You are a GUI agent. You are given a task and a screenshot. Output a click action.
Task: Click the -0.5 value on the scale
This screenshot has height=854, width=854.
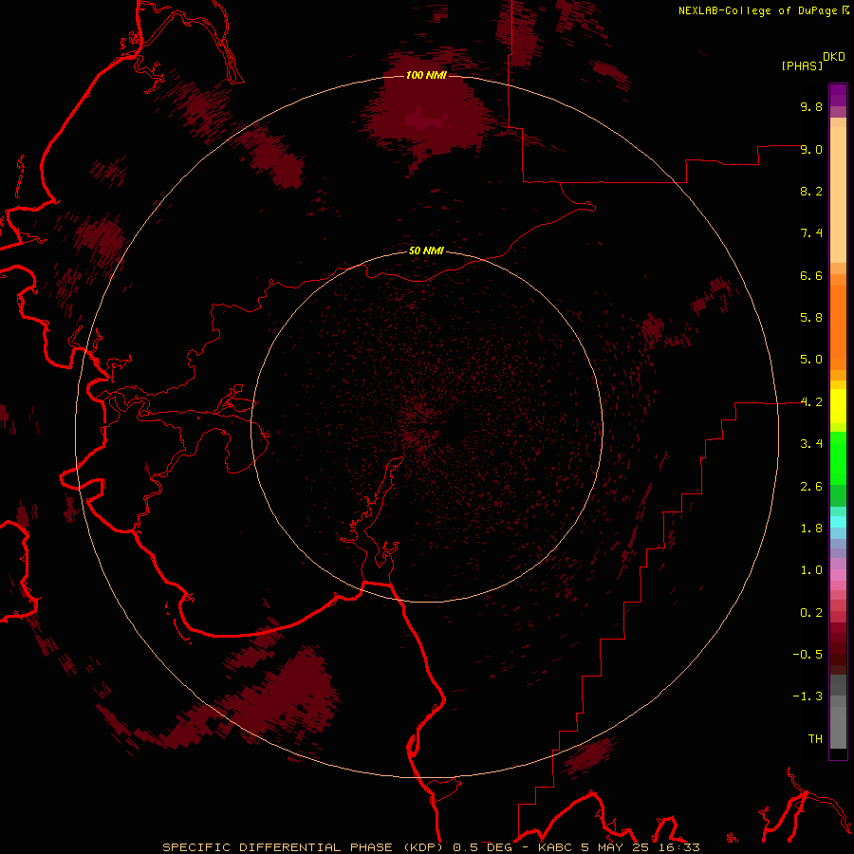pos(808,655)
